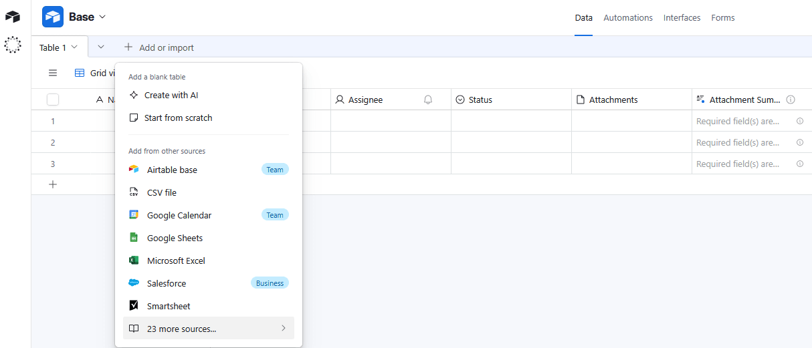Open the Interfaces tab
Image resolution: width=812 pixels, height=348 pixels.
tap(682, 18)
